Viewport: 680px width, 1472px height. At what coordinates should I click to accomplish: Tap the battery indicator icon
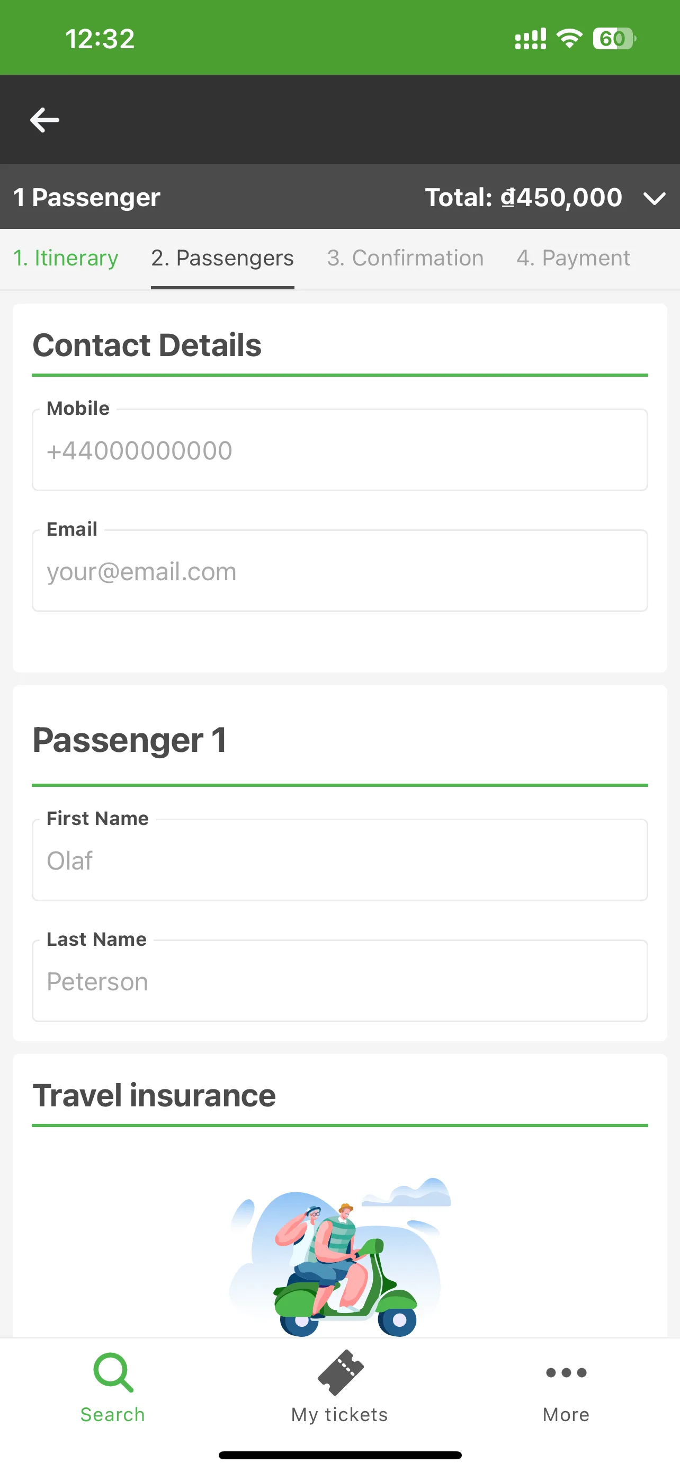click(x=614, y=38)
